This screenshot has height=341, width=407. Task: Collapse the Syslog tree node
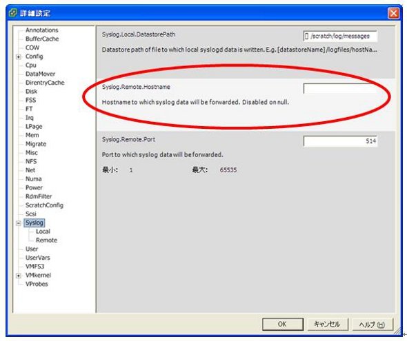[x=19, y=223]
